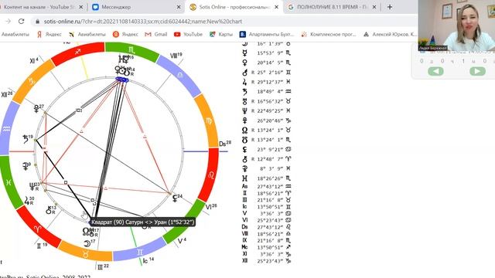Click the Aries sign on red segment
This screenshot has width=495, height=278.
point(38,229)
